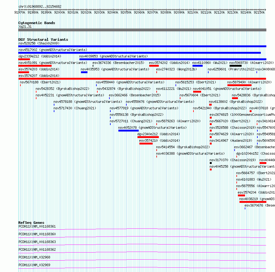Click the black bar under nsv5969730

[x=235, y=66]
